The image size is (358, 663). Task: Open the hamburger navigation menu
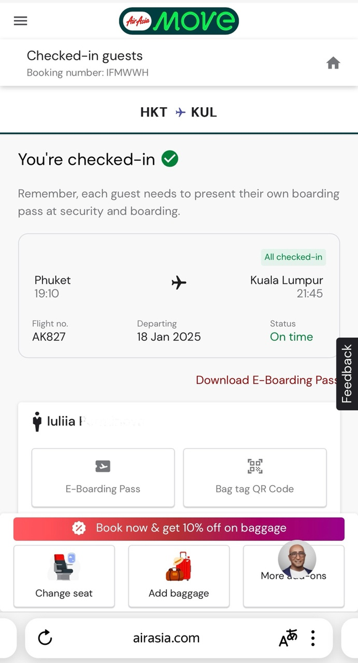pyautogui.click(x=20, y=21)
